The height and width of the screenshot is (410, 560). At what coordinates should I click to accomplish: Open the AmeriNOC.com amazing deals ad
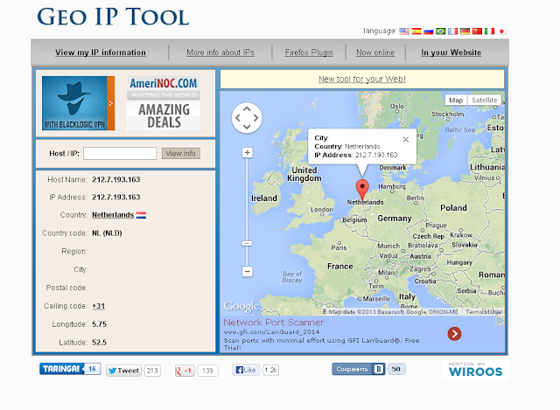(164, 103)
